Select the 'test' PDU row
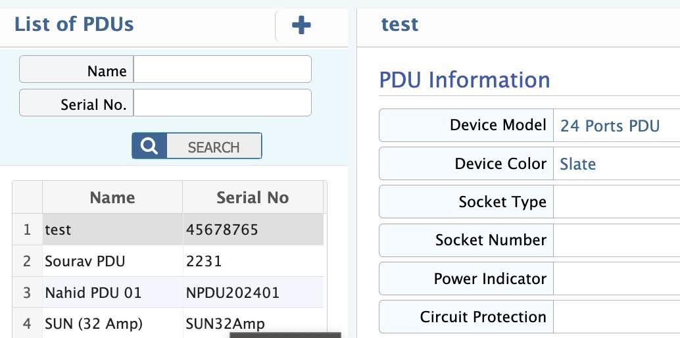 pos(168,229)
